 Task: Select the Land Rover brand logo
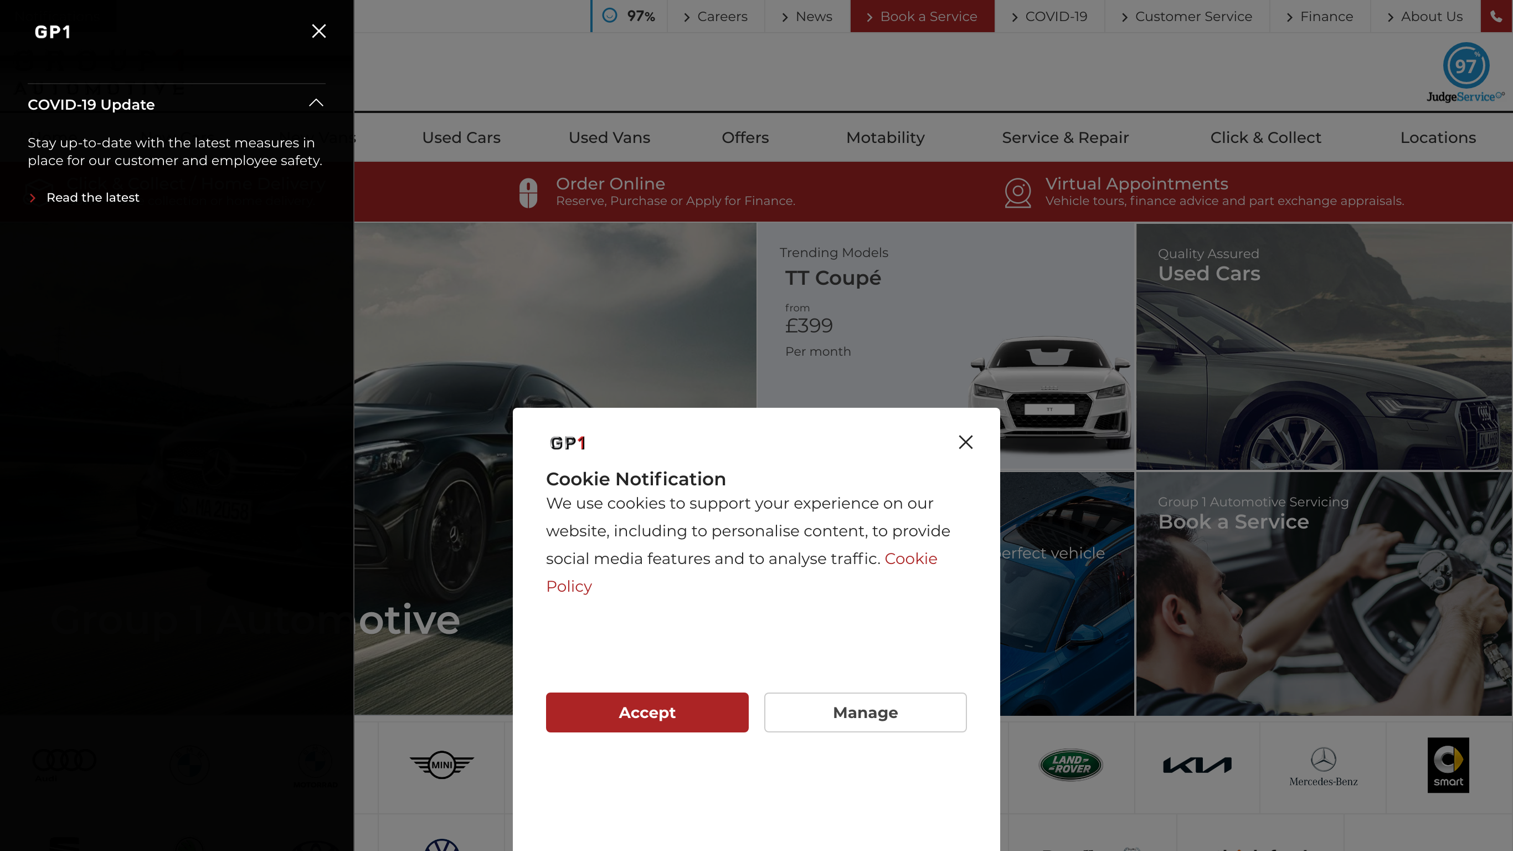pyautogui.click(x=1071, y=765)
